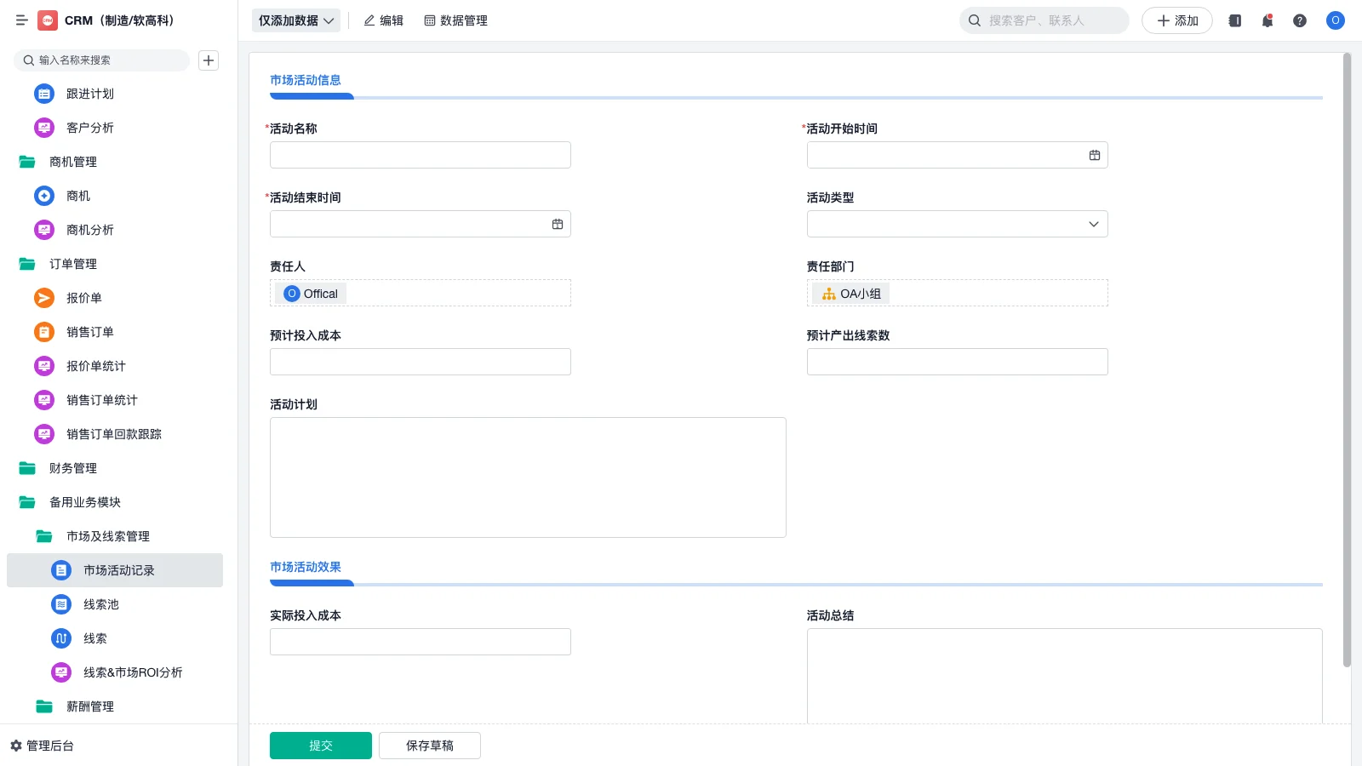Click the 活动名称 input field
This screenshot has height=766, width=1362.
point(420,155)
